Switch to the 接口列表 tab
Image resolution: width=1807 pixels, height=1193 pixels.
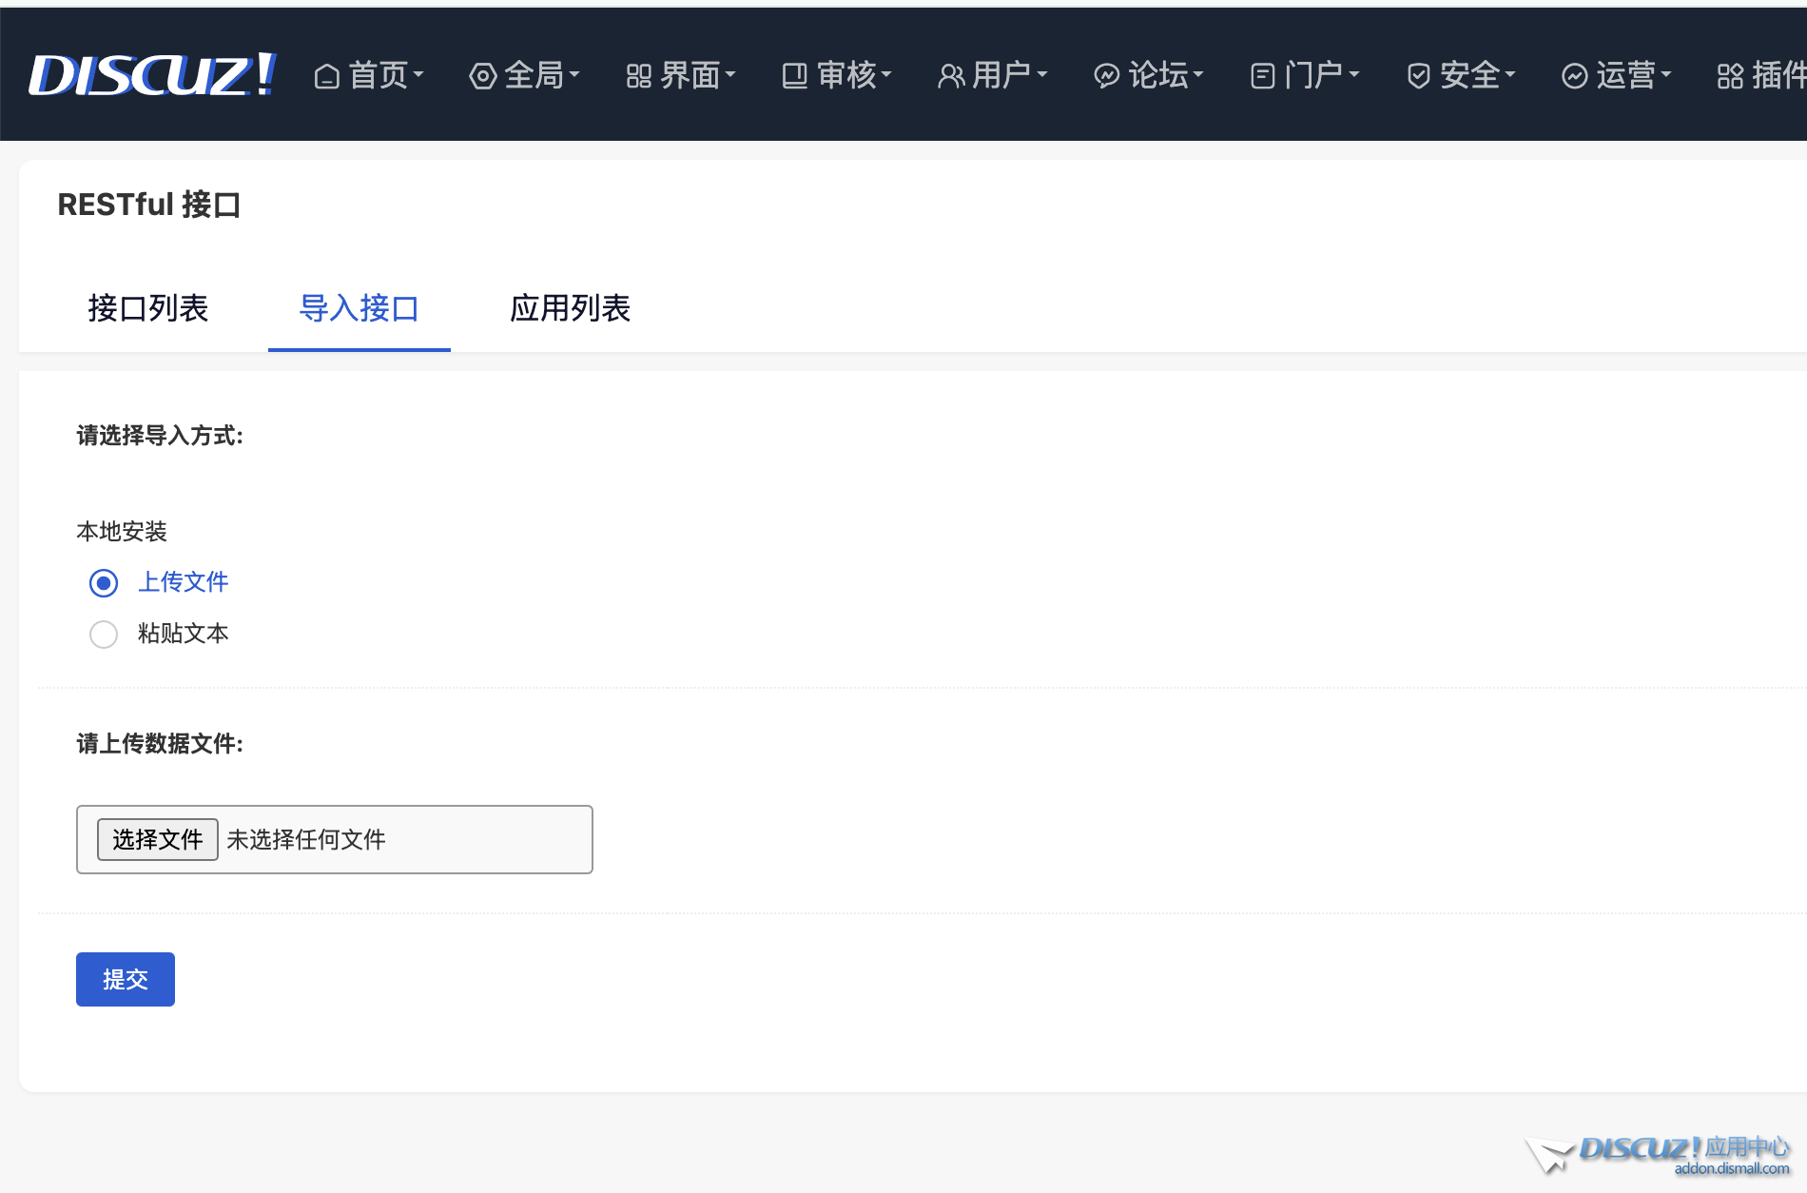click(x=147, y=308)
